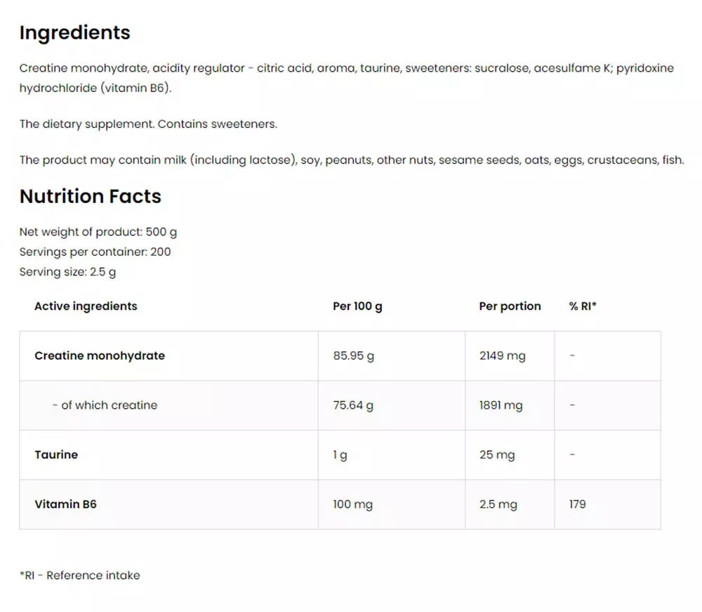Click the 1891 mg per portion value
The height and width of the screenshot is (612, 702).
[501, 405]
